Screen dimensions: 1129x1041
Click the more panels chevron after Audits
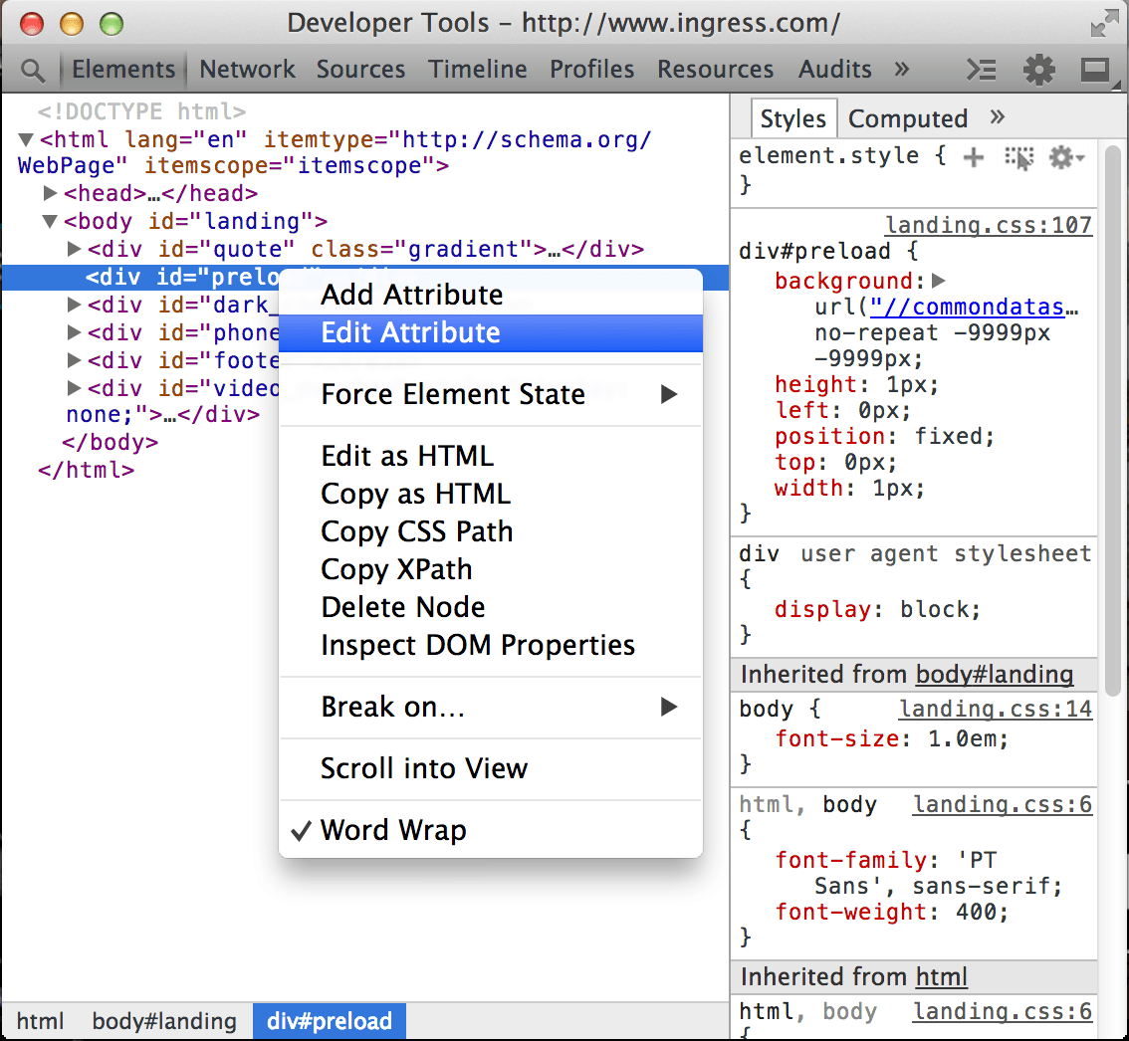tap(902, 69)
